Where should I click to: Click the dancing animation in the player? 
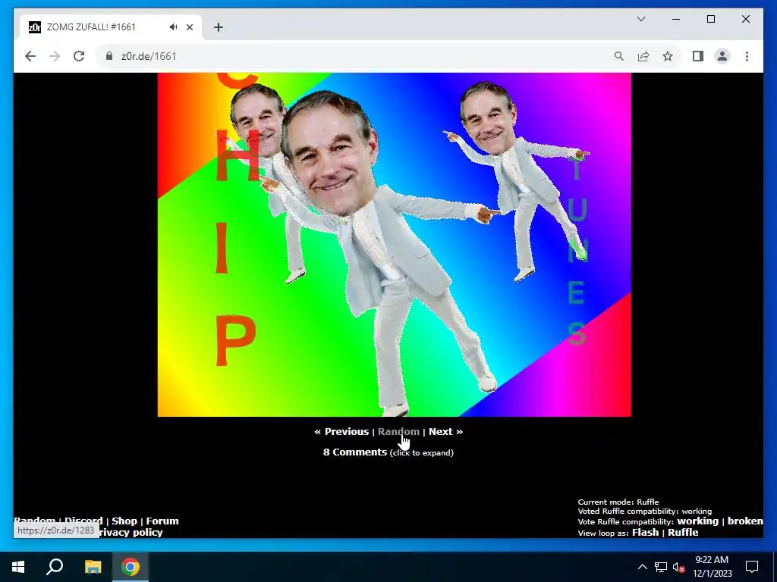[394, 245]
